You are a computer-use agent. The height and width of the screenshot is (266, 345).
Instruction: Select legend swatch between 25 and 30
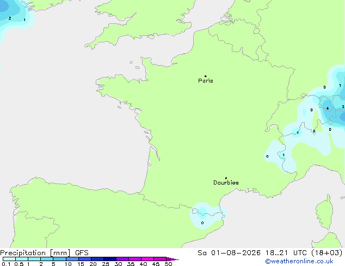pyautogui.click(x=110, y=259)
